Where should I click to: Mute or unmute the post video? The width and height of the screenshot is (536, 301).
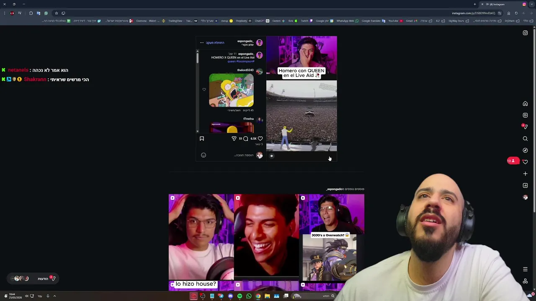tap(272, 156)
